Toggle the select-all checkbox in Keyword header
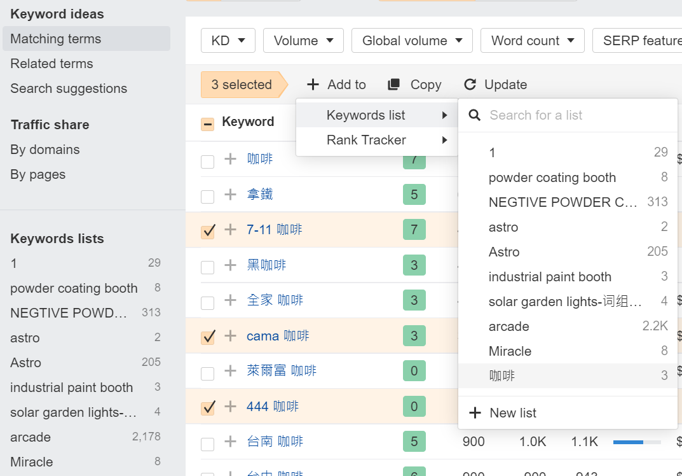 click(208, 123)
